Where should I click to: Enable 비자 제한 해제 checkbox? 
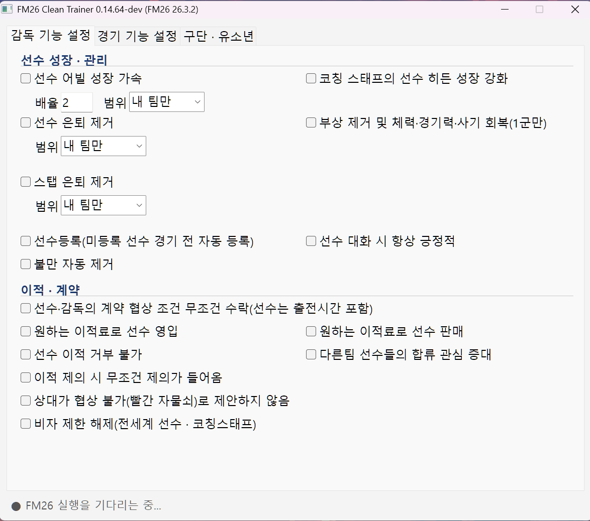tap(26, 424)
